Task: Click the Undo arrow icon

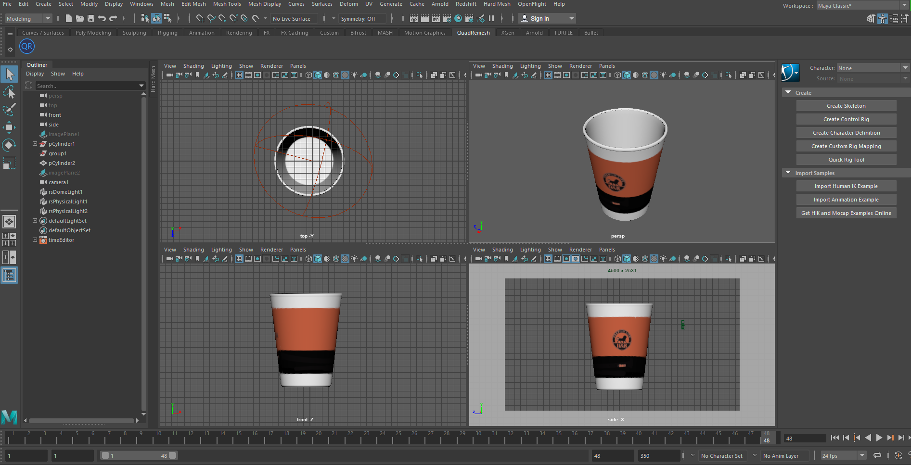Action: (102, 18)
